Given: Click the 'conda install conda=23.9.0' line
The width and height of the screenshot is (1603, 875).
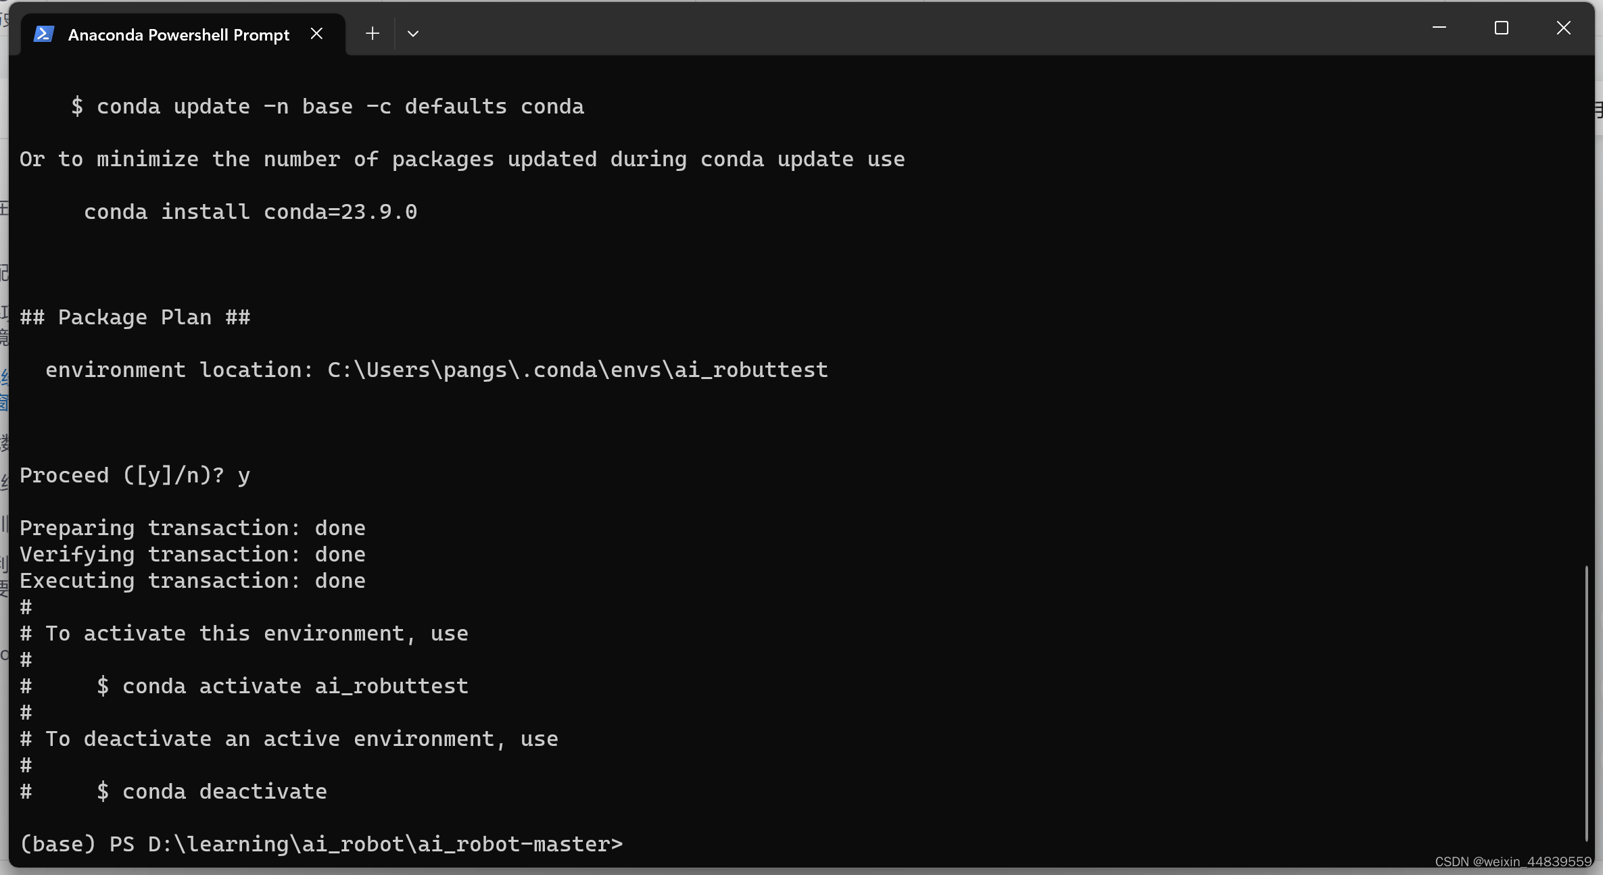Looking at the screenshot, I should click(x=250, y=211).
